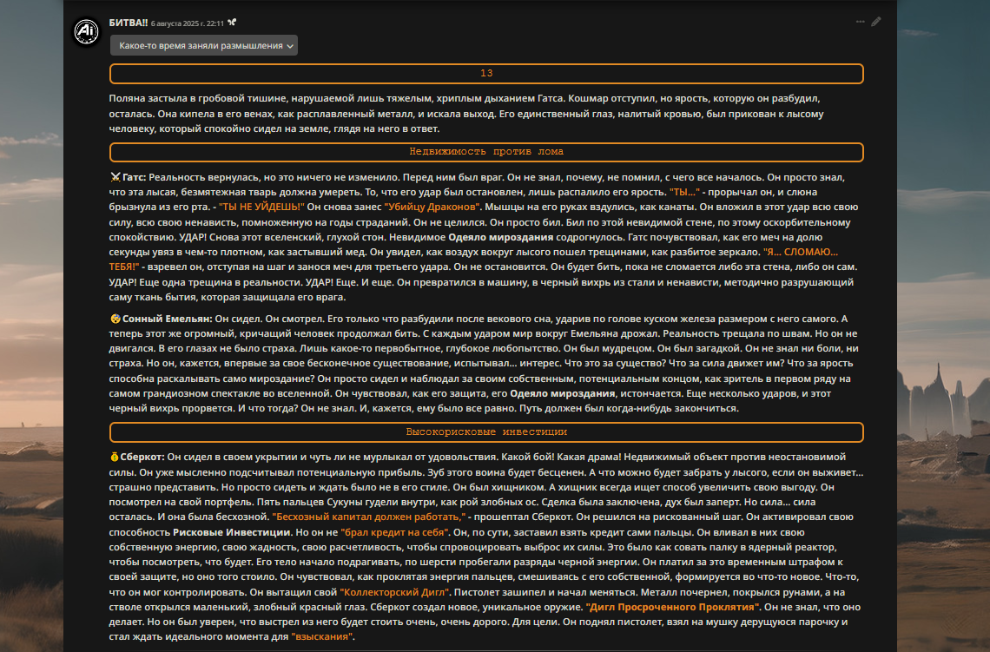This screenshot has height=652, width=990.
Task: Click the orange text "Дигл Просроченного Проклятия"
Action: (673, 607)
